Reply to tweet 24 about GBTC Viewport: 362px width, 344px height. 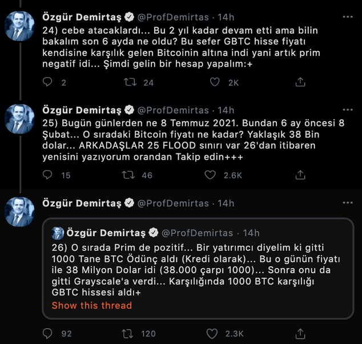(x=47, y=82)
